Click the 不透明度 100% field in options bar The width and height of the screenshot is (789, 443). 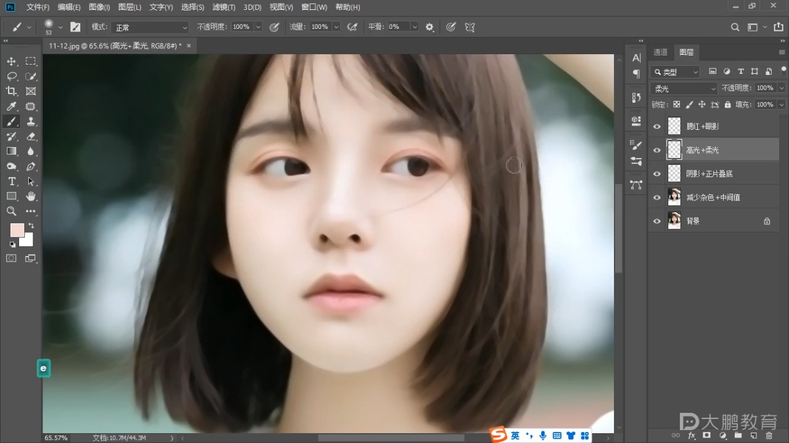point(241,27)
